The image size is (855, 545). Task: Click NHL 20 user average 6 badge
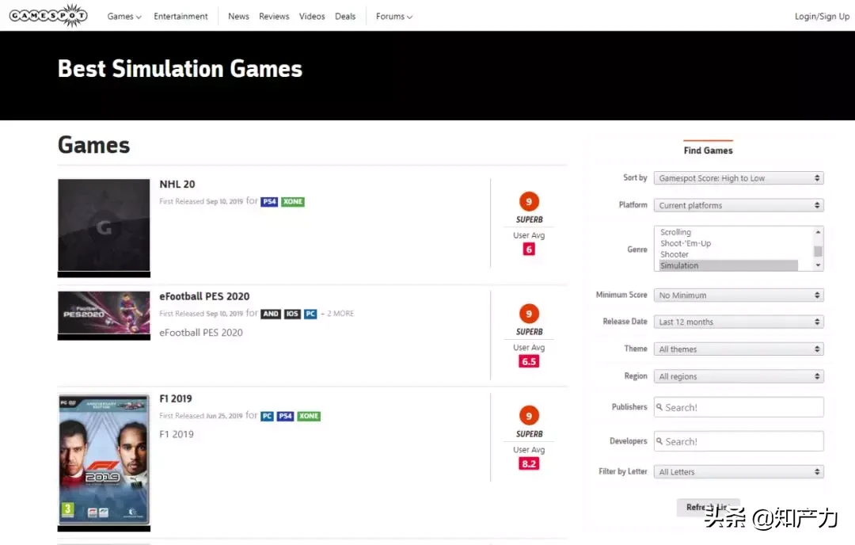pyautogui.click(x=529, y=250)
